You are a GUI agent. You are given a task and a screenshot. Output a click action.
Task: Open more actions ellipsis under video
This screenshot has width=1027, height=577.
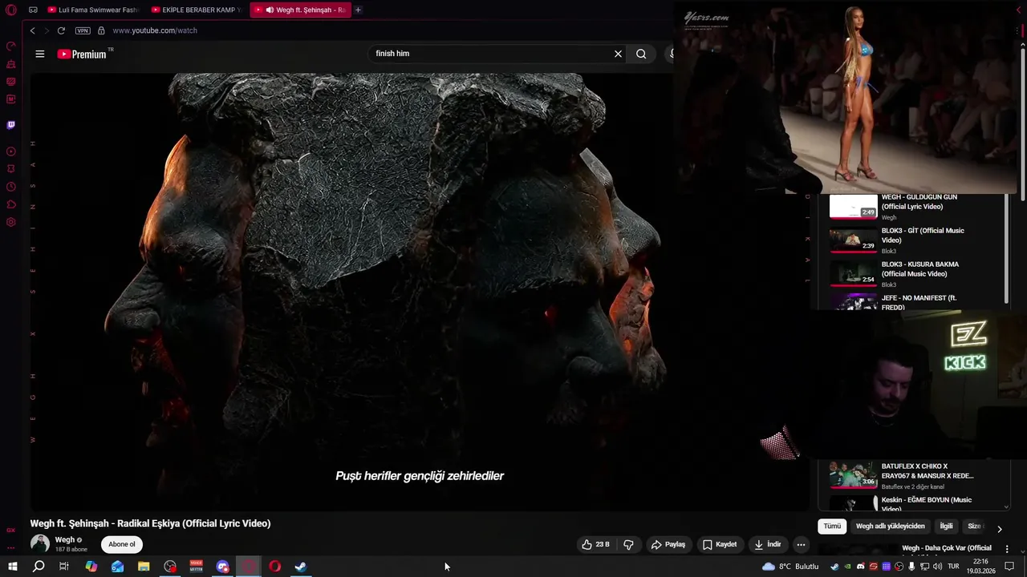pyautogui.click(x=801, y=545)
